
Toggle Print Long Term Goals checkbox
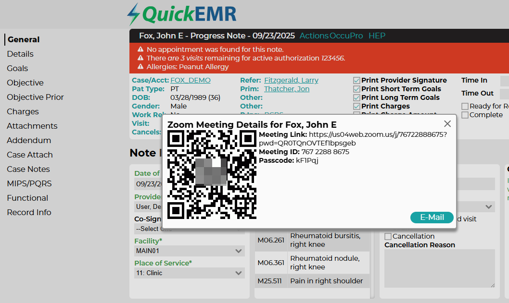(x=356, y=98)
